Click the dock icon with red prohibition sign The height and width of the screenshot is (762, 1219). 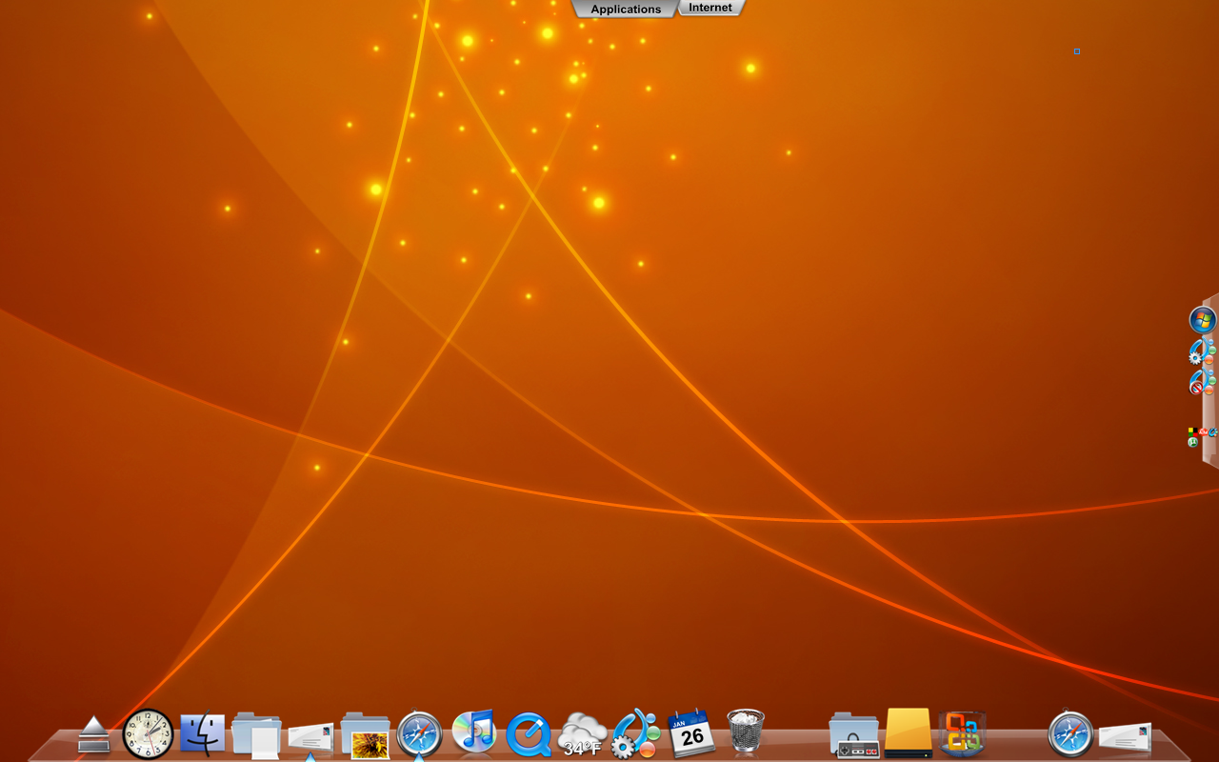pos(1203,382)
